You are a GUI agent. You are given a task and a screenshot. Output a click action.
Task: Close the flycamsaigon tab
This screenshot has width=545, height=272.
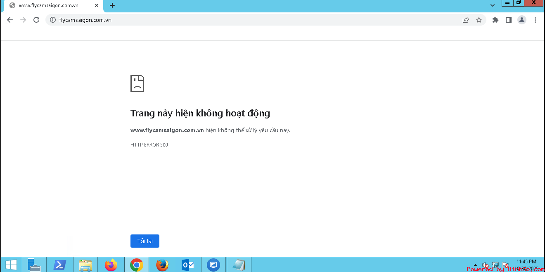pos(97,5)
